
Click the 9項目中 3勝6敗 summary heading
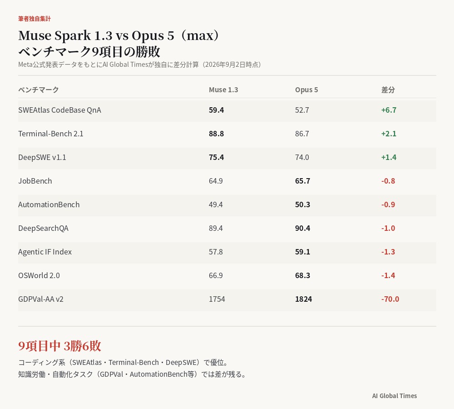click(x=59, y=346)
